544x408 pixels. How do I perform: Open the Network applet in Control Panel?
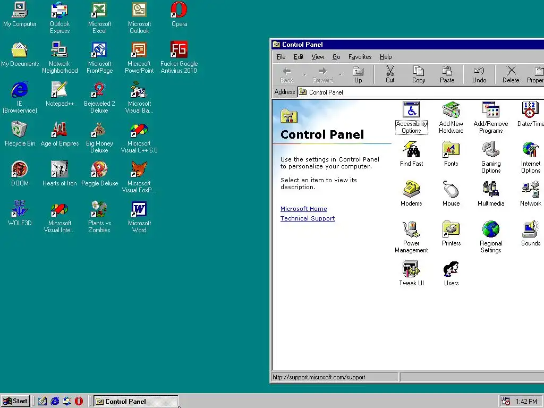tap(531, 193)
